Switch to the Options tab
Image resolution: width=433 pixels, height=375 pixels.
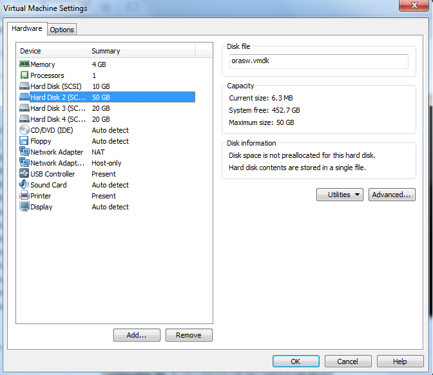62,30
